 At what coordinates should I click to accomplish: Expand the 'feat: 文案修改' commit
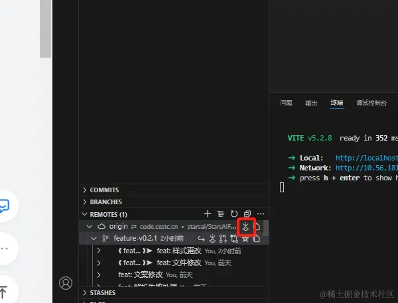(99, 274)
